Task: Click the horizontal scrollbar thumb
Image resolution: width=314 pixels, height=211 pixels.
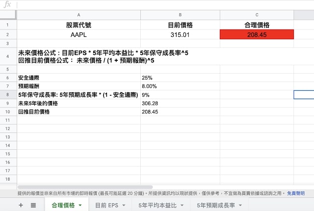Action: coord(85,187)
